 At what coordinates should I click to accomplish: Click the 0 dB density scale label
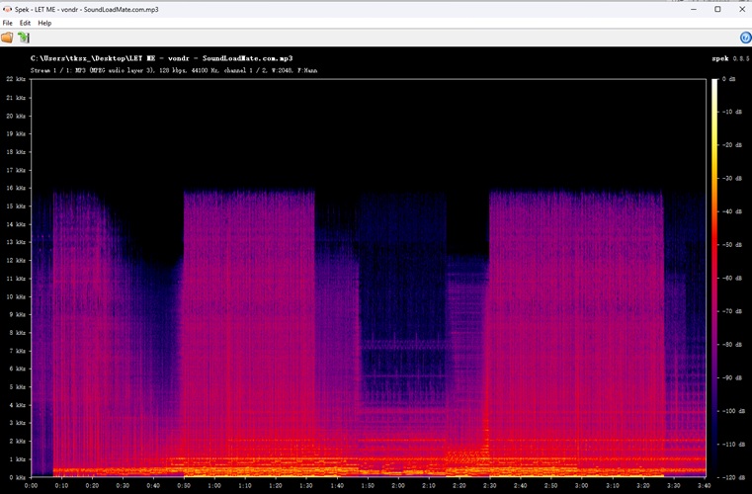point(729,79)
